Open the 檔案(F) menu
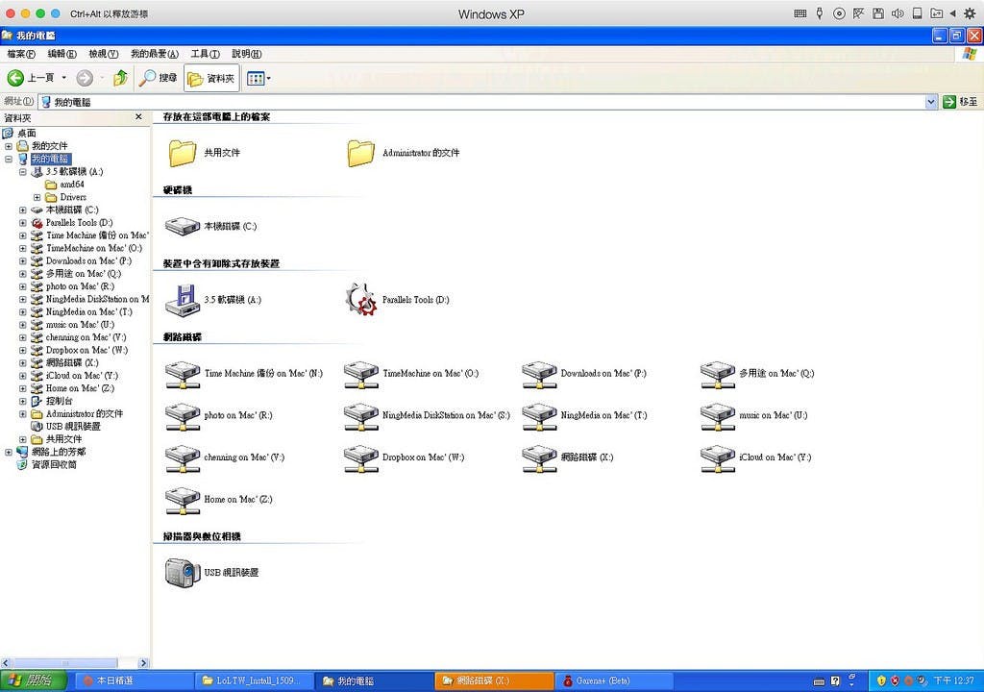This screenshot has width=984, height=692. [21, 54]
